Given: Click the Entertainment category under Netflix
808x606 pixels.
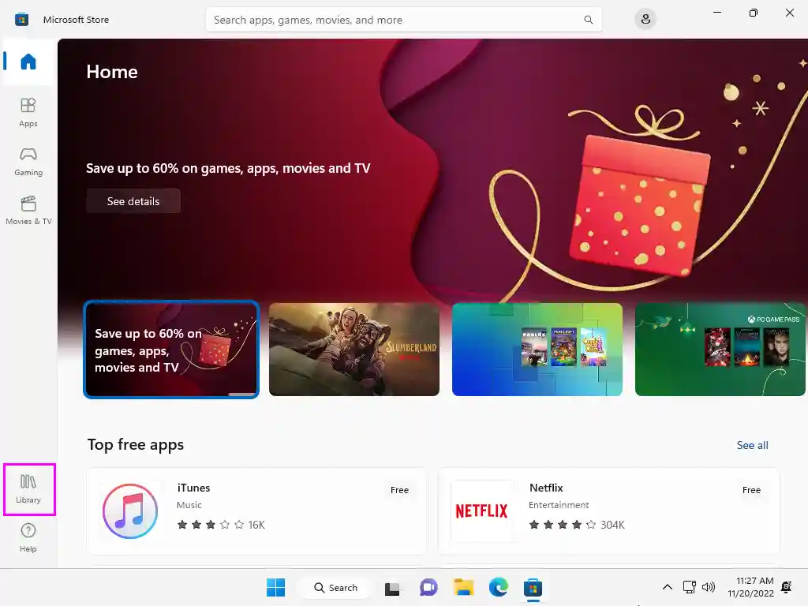Looking at the screenshot, I should (559, 505).
